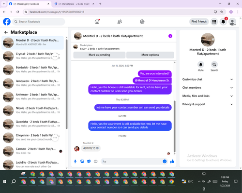Open conversation information purple icon

[170, 36]
